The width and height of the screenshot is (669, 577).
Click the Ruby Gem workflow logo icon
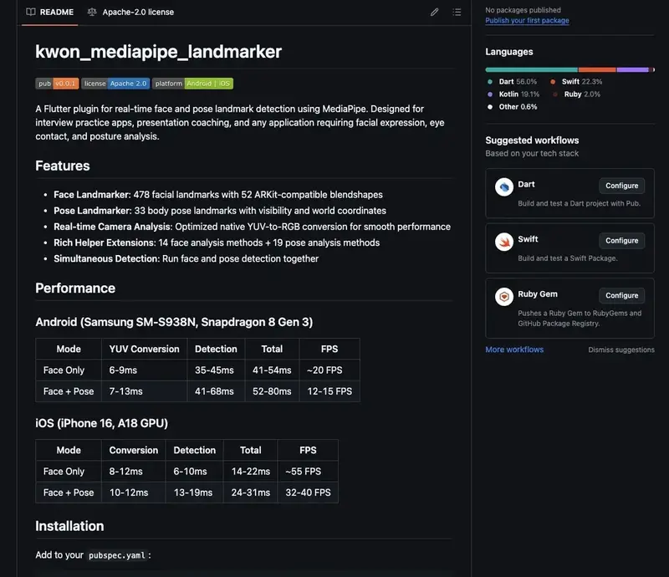[504, 297]
